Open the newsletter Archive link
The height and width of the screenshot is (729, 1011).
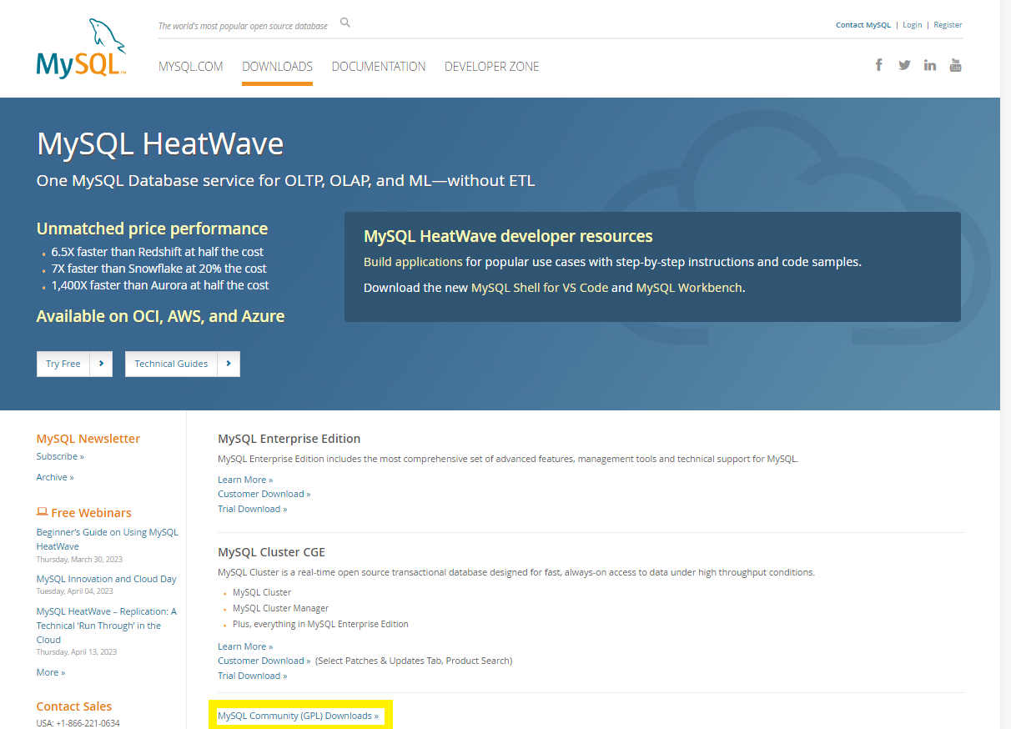(x=55, y=477)
